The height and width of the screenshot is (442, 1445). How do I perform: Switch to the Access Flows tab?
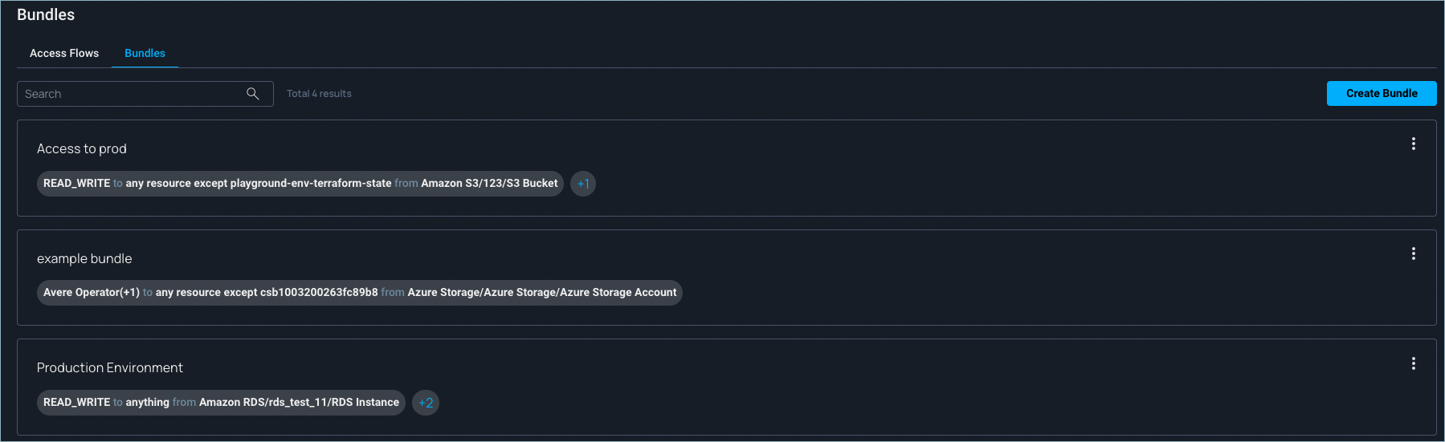coord(64,53)
